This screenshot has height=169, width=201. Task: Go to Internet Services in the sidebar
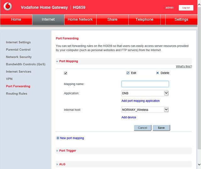click(19, 71)
